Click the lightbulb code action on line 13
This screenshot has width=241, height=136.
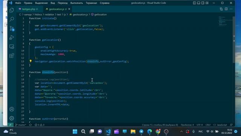click(x=31, y=61)
